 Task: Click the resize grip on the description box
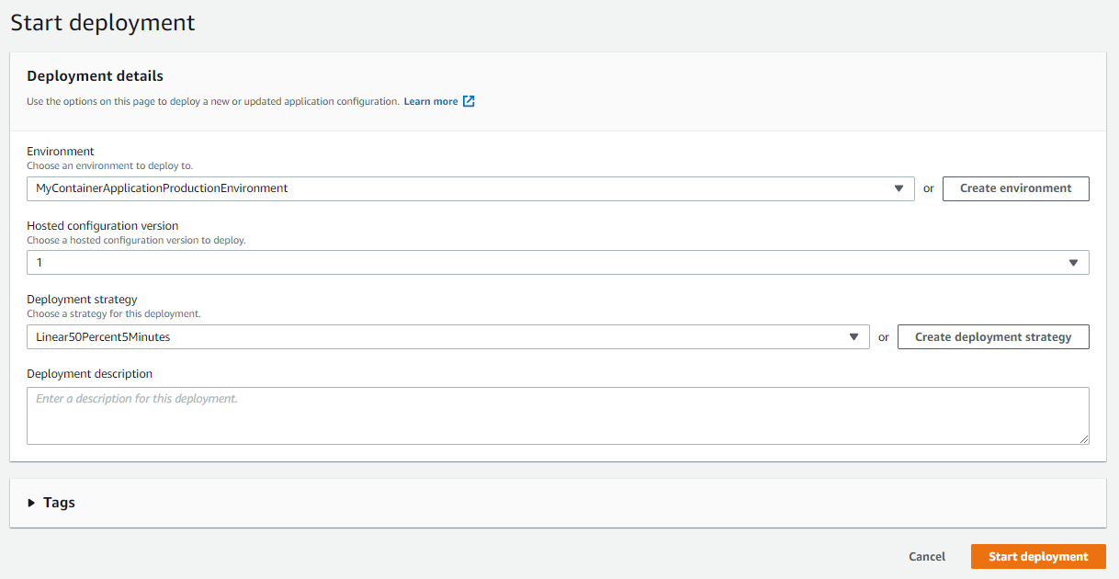click(x=1084, y=441)
